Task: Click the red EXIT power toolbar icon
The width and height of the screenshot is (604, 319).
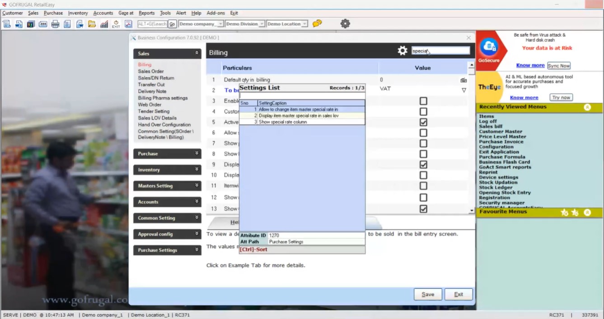Action: [116, 24]
